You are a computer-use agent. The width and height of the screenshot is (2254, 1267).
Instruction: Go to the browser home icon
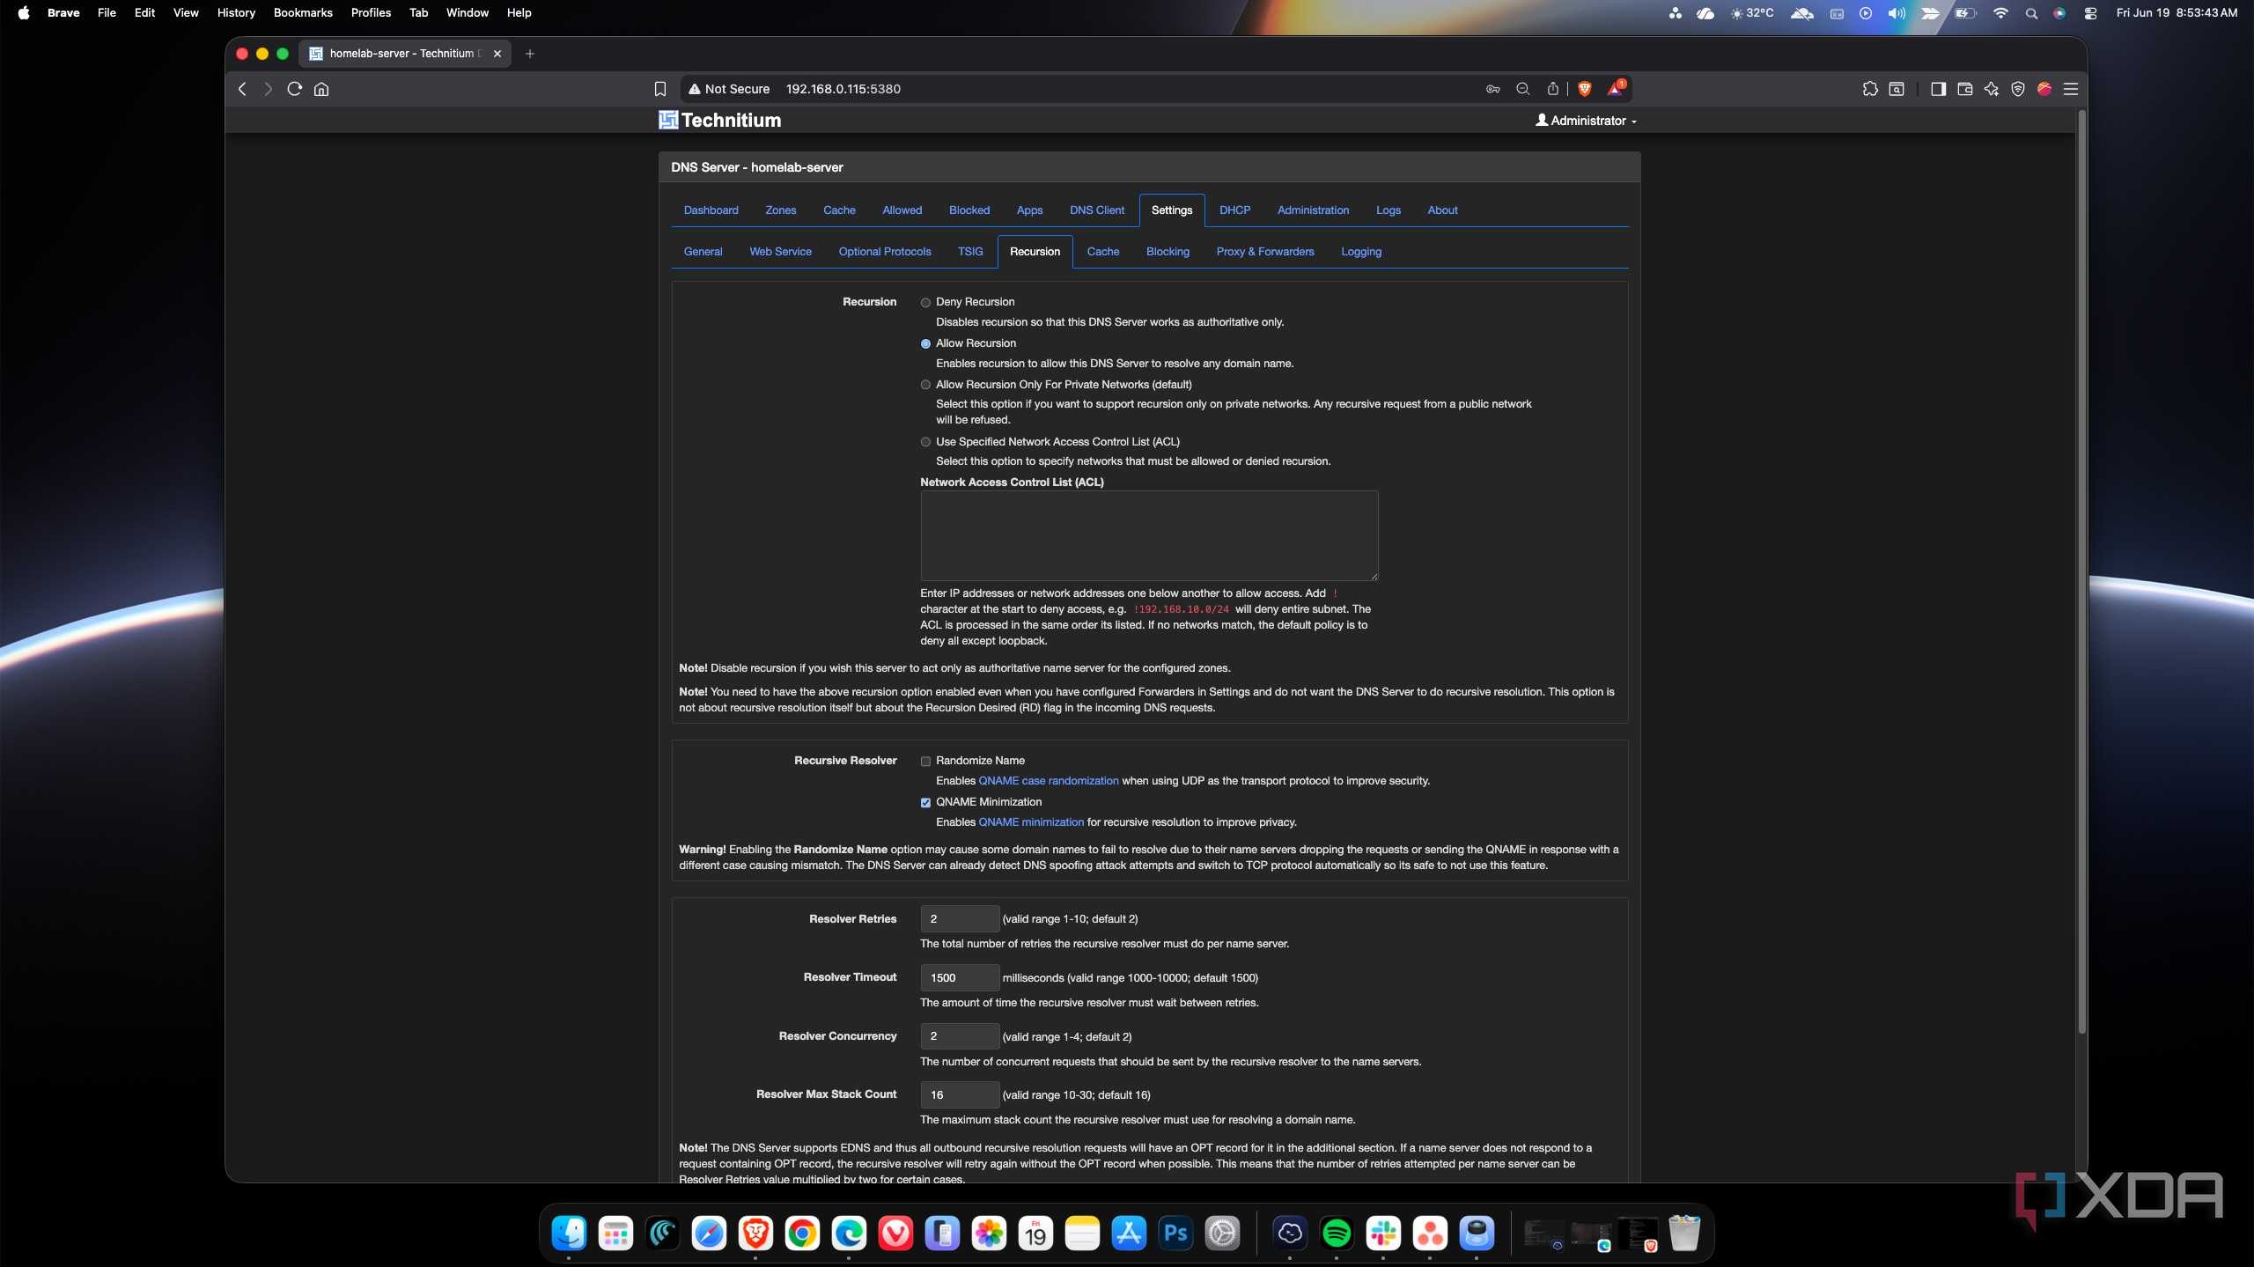[x=321, y=89]
